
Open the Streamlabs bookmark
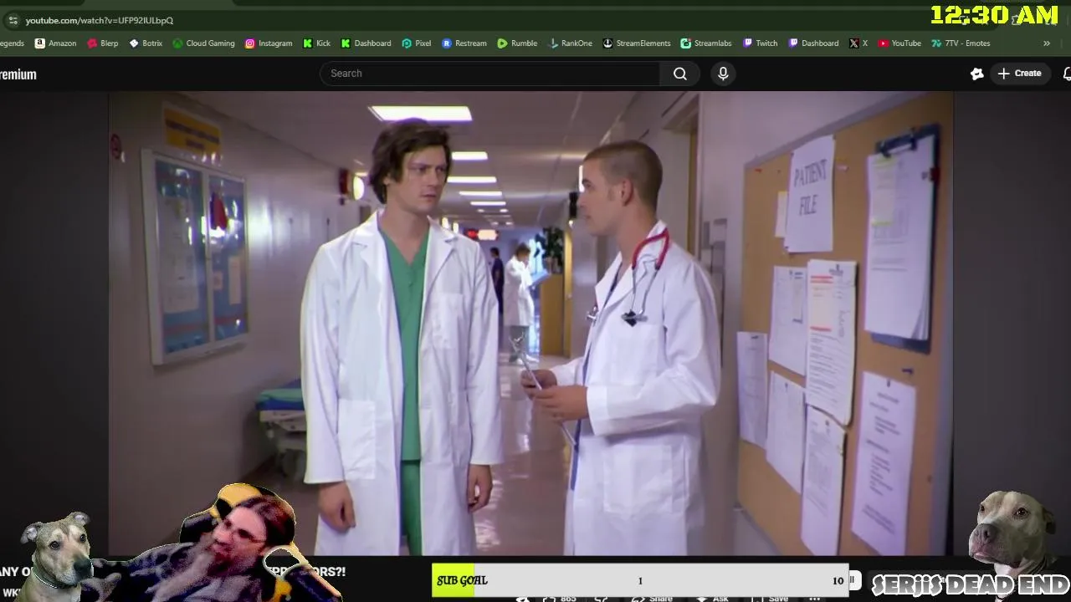click(706, 43)
